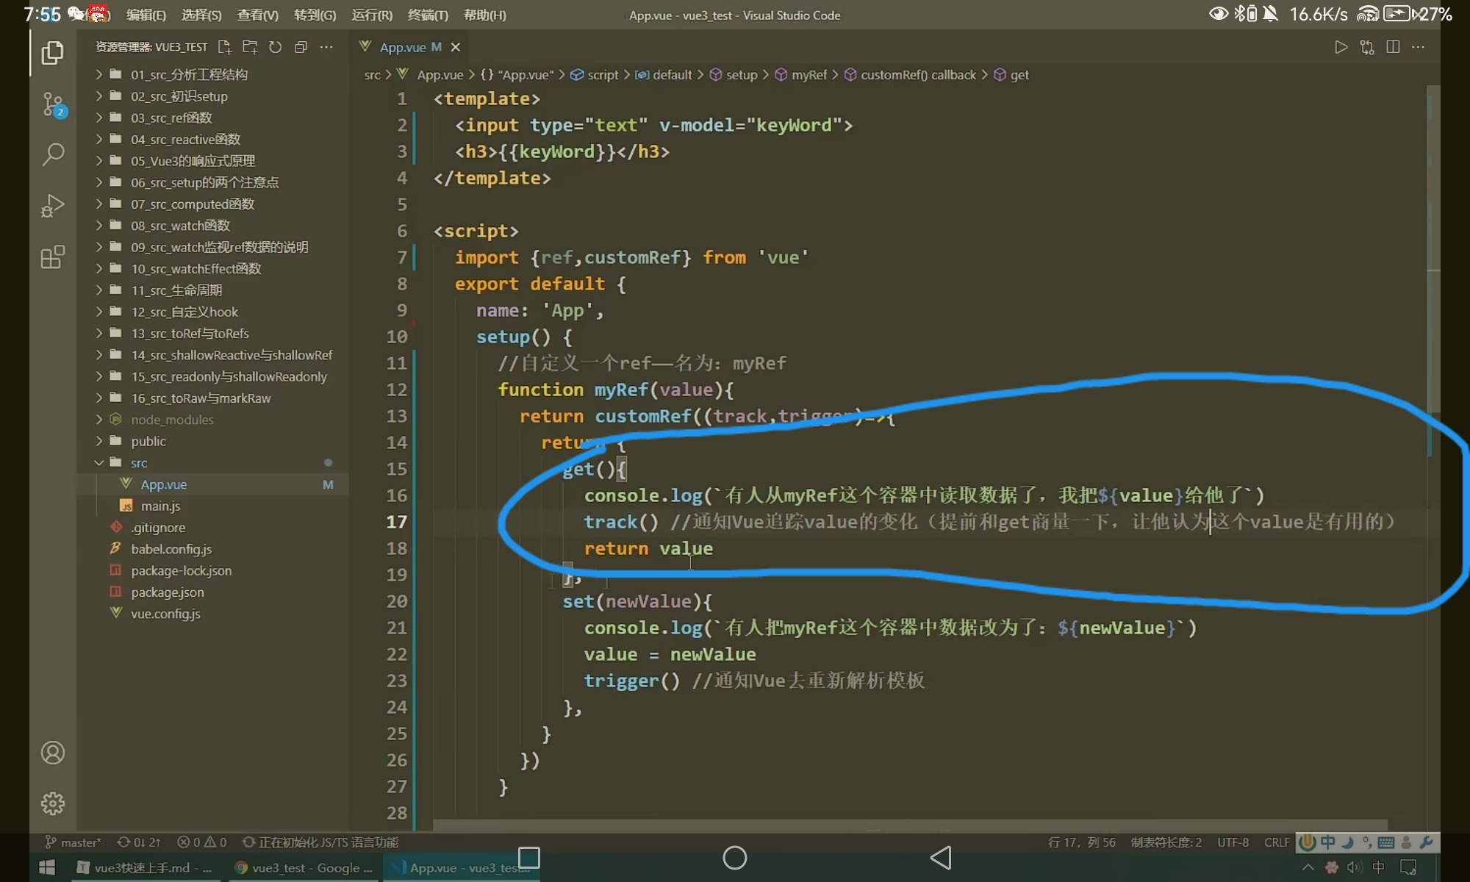1470x882 pixels.
Task: Click CRLF line ending indicator
Action: pyautogui.click(x=1277, y=842)
